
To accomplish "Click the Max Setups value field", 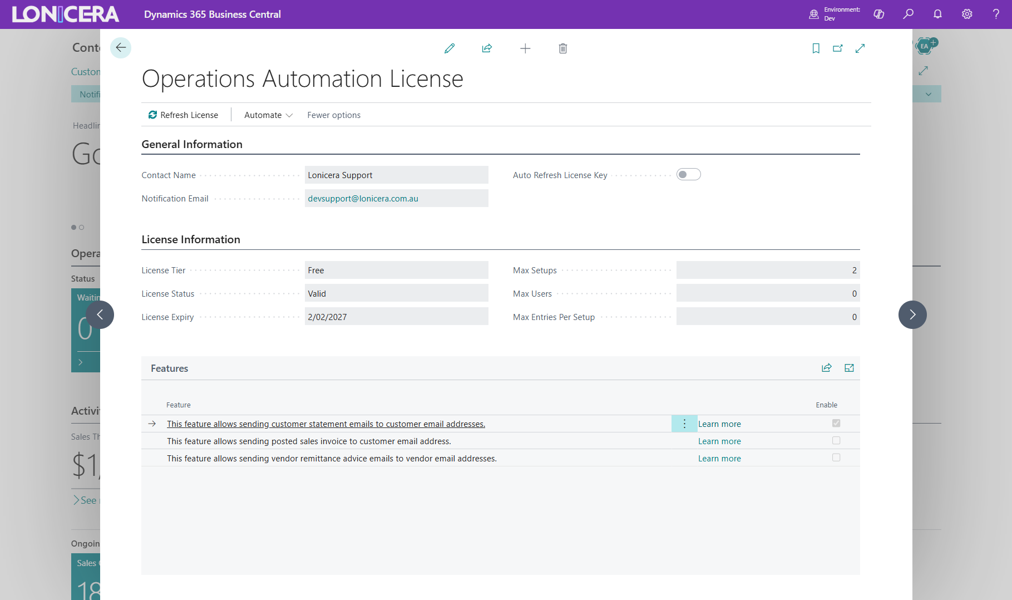I will pos(768,270).
